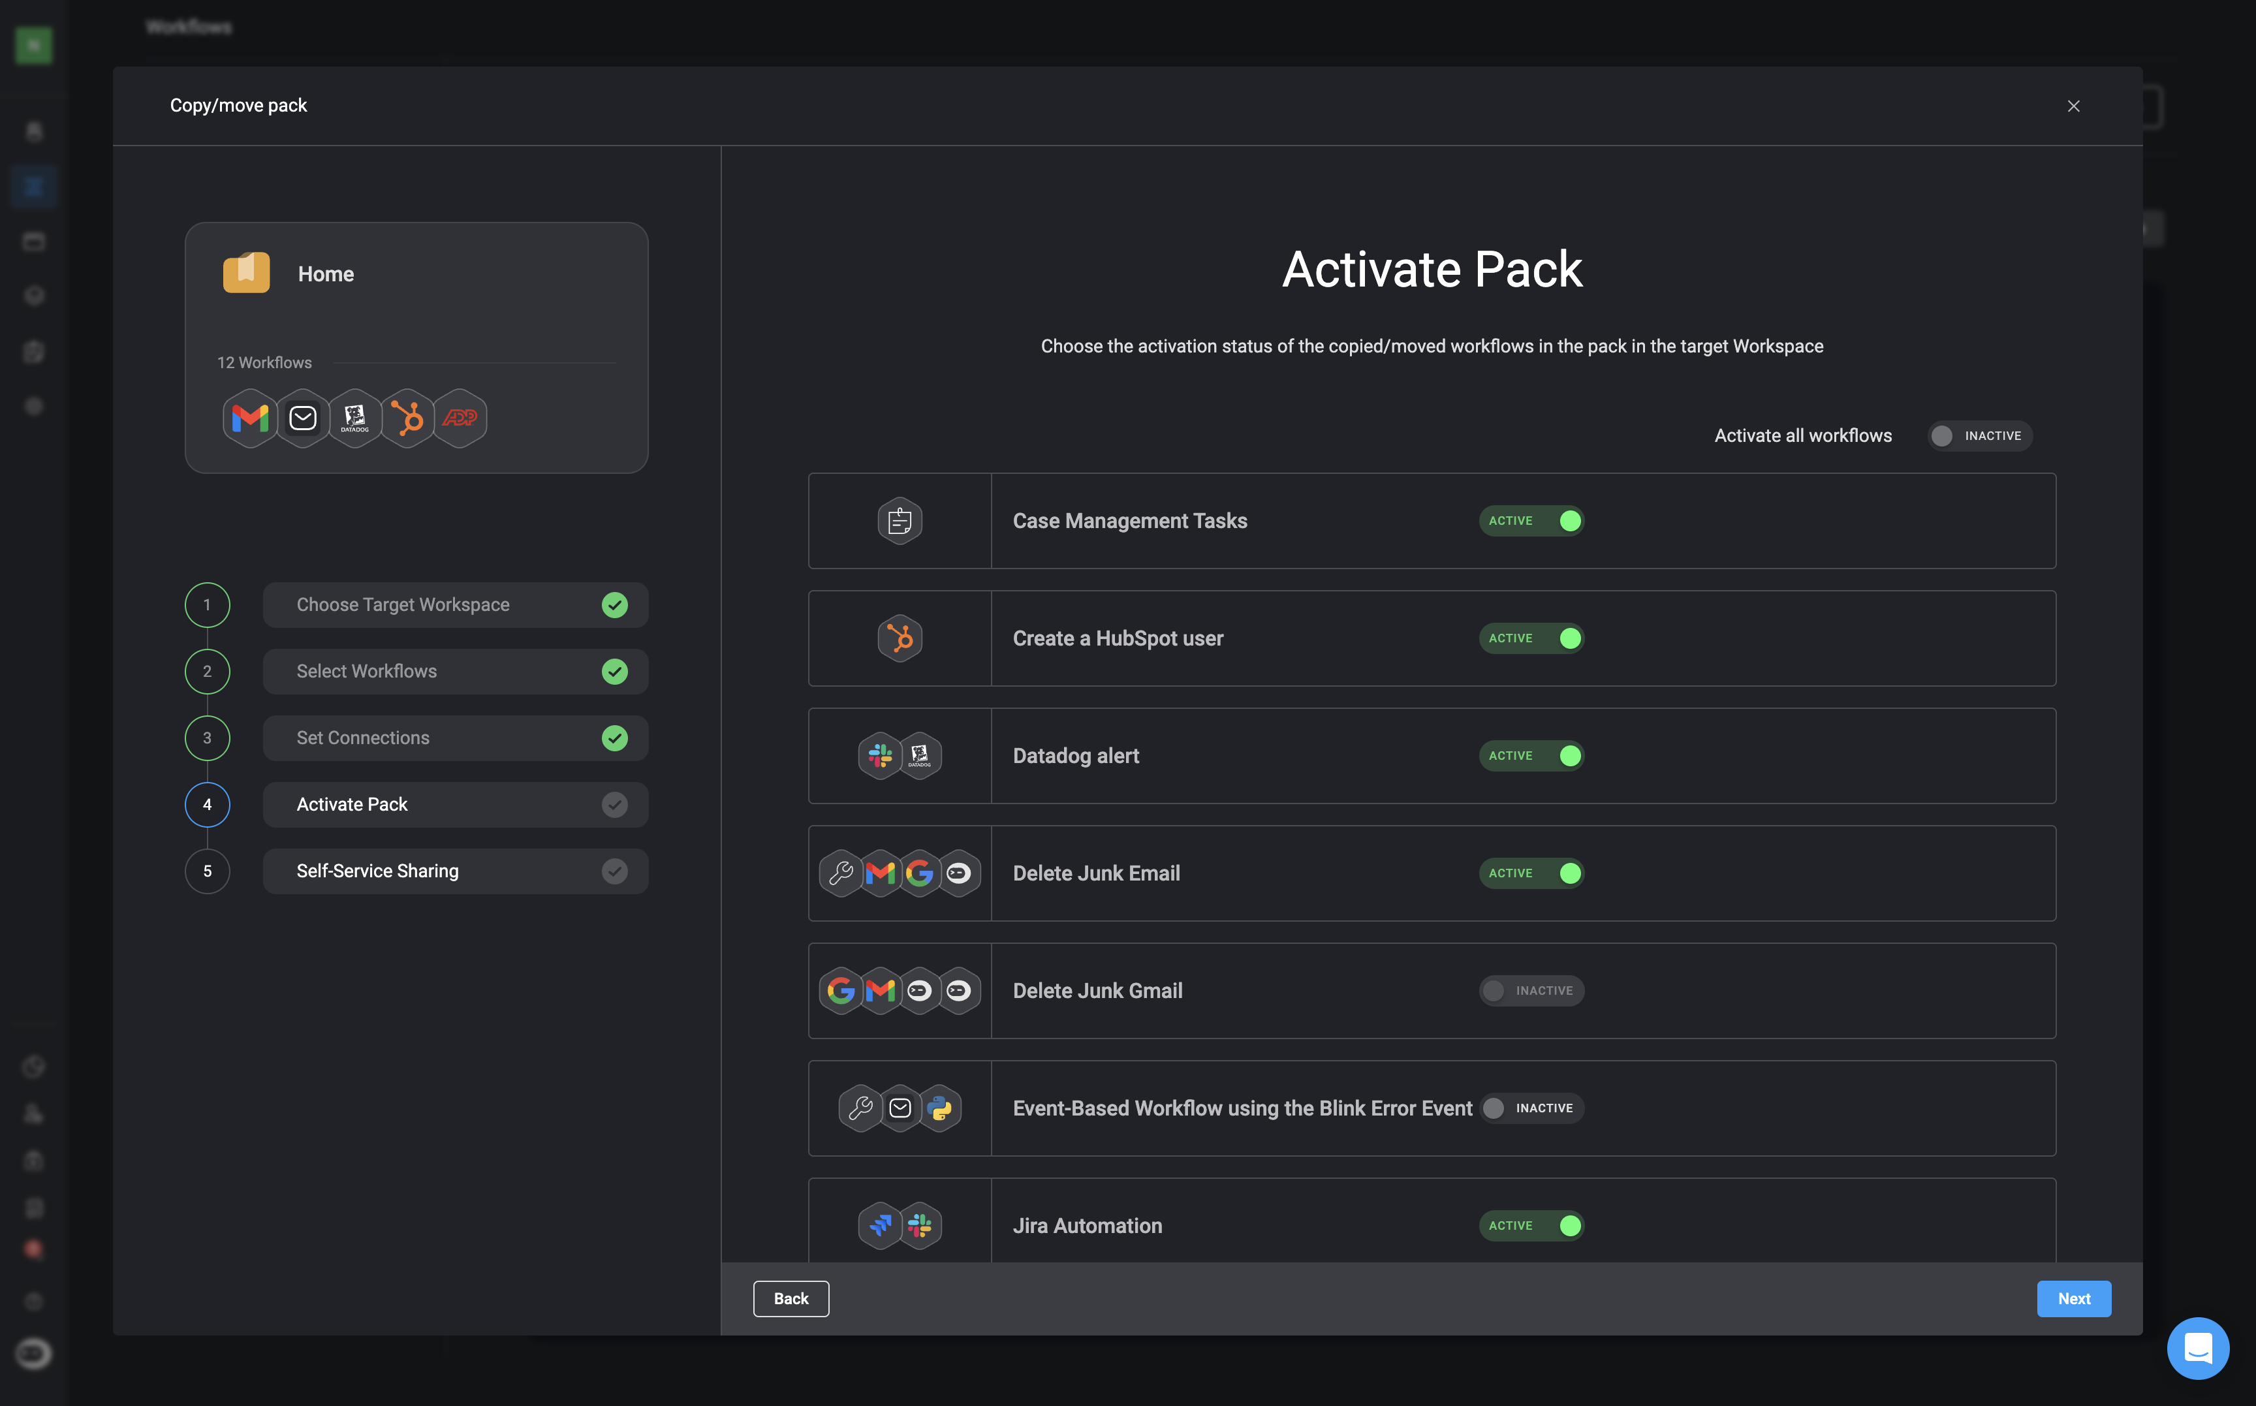This screenshot has width=2256, height=1406.
Task: Turn off the Datadog alert toggle
Action: click(x=1531, y=756)
